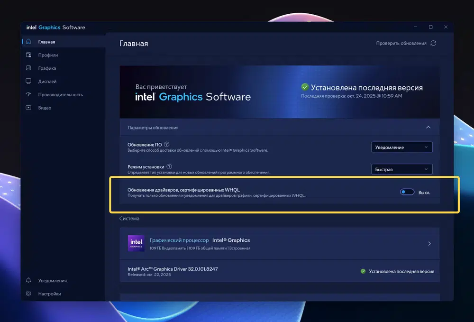Click green check icon in driver row
The image size is (474, 322).
click(x=363, y=271)
